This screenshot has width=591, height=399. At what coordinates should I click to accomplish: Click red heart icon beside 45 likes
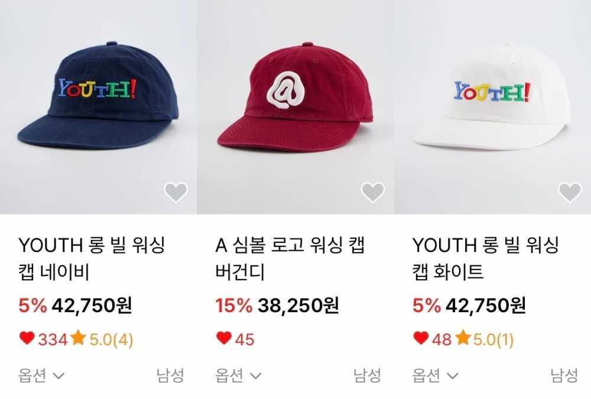tap(224, 338)
